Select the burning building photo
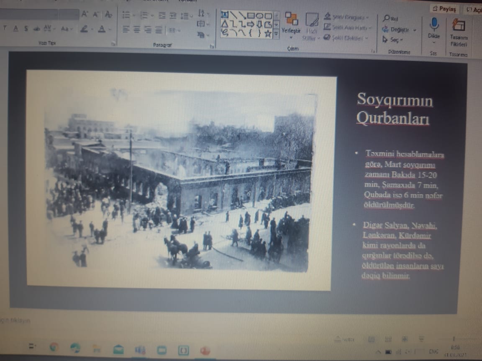The image size is (482, 361). [180, 180]
